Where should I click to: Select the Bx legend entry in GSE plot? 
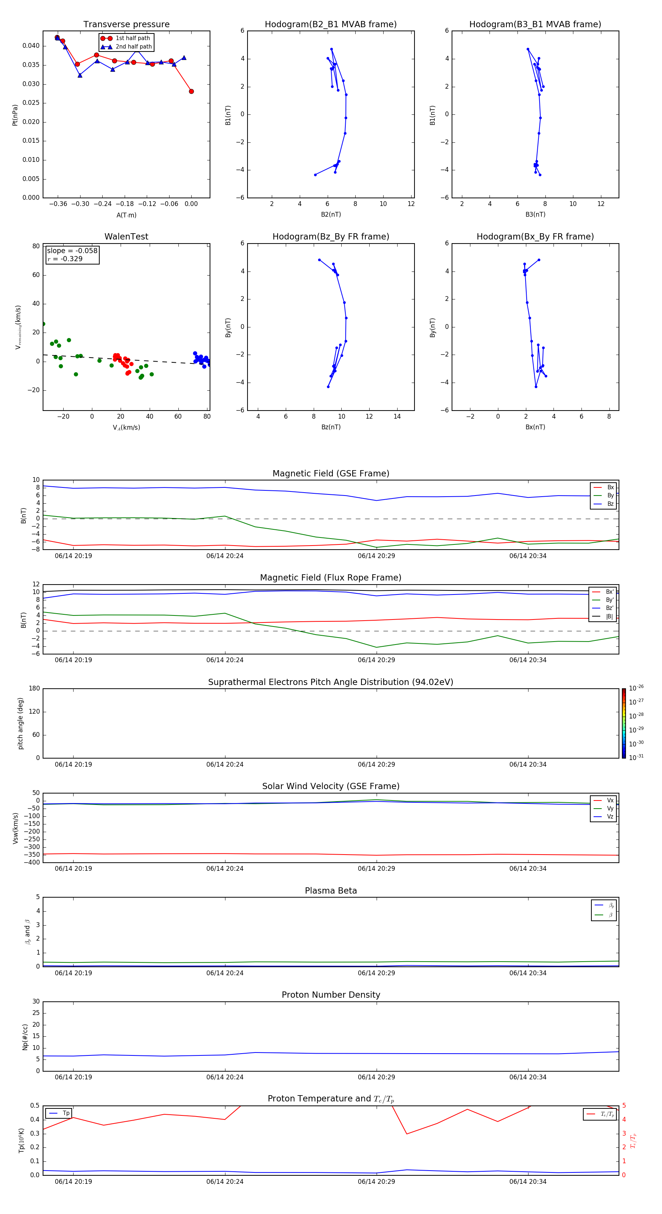pyautogui.click(x=604, y=487)
